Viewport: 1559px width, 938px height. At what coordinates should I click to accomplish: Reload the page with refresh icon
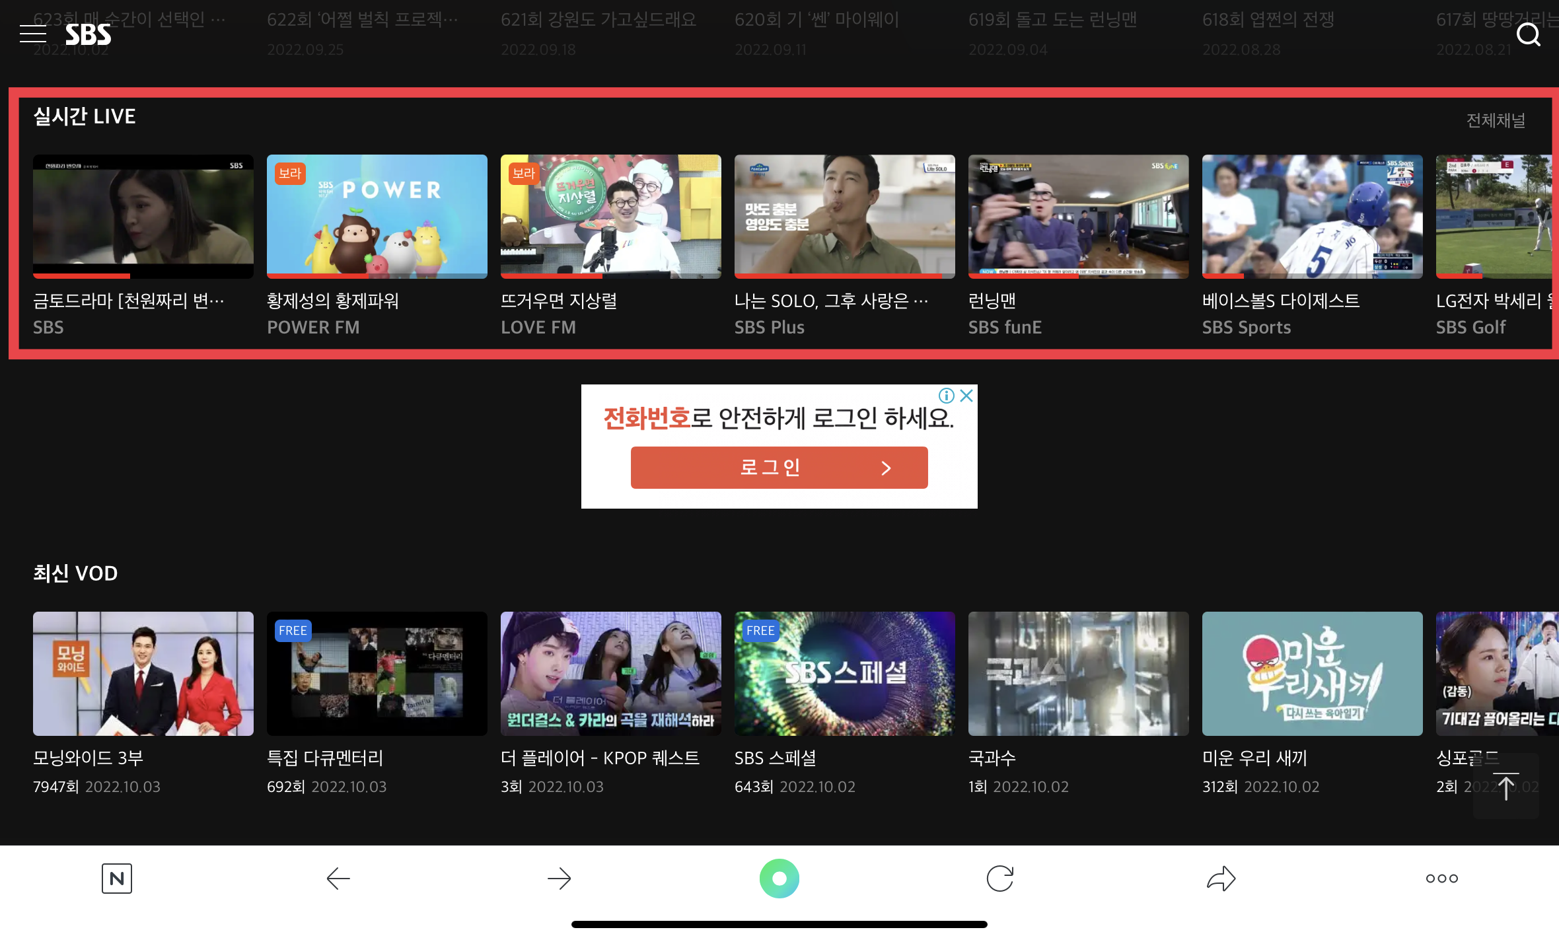[1000, 879]
